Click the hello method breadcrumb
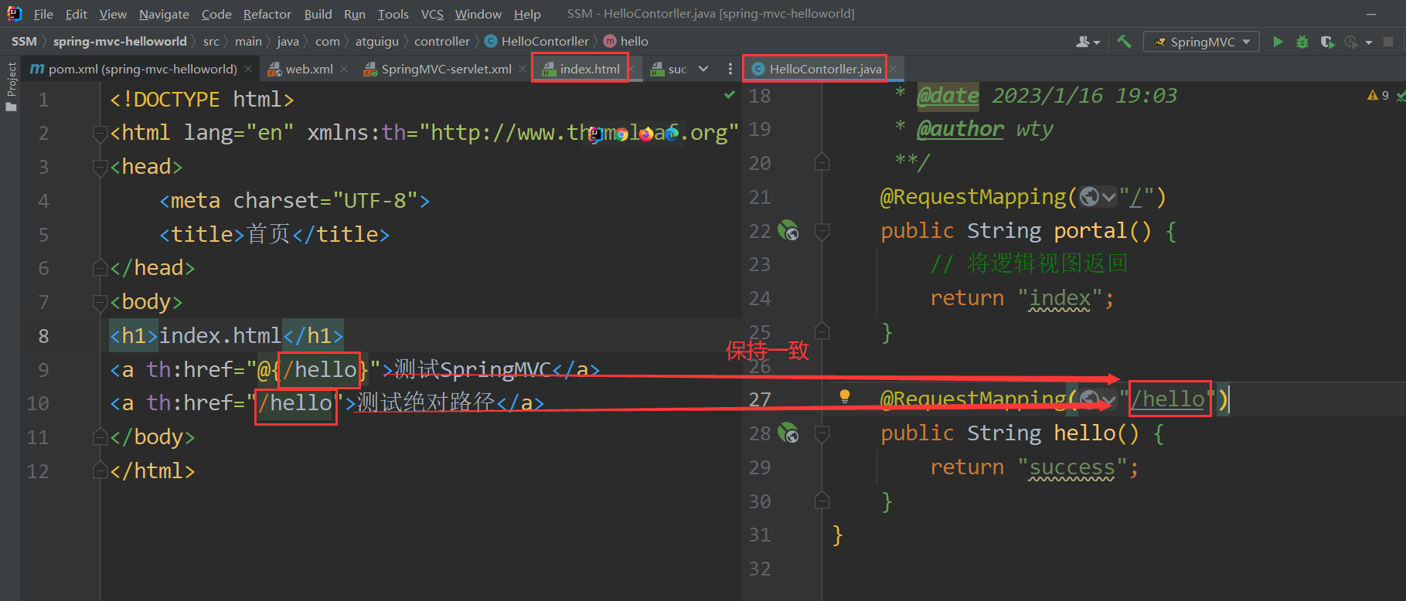The width and height of the screenshot is (1406, 601). click(626, 41)
